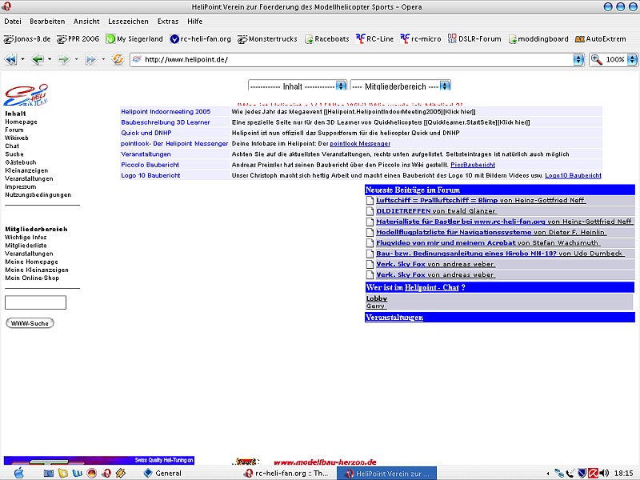Expand the Inhalt dropdown menu
This screenshot has height=480, width=640.
(x=342, y=86)
